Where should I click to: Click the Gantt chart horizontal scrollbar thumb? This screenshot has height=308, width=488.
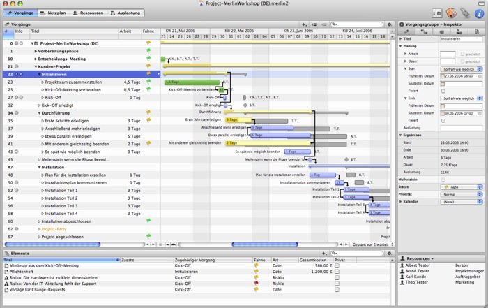pyautogui.click(x=265, y=244)
